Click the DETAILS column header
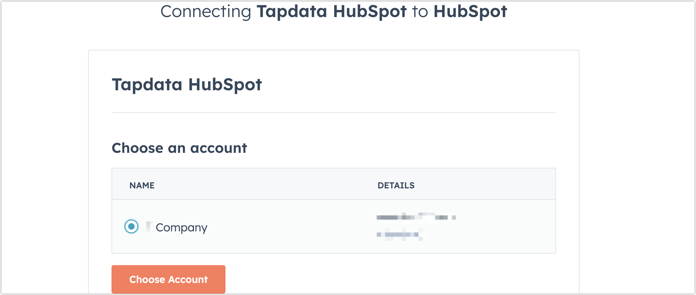The image size is (696, 295). tap(396, 185)
